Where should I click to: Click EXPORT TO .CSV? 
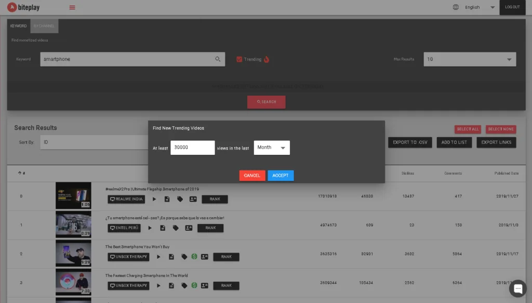pos(409,142)
